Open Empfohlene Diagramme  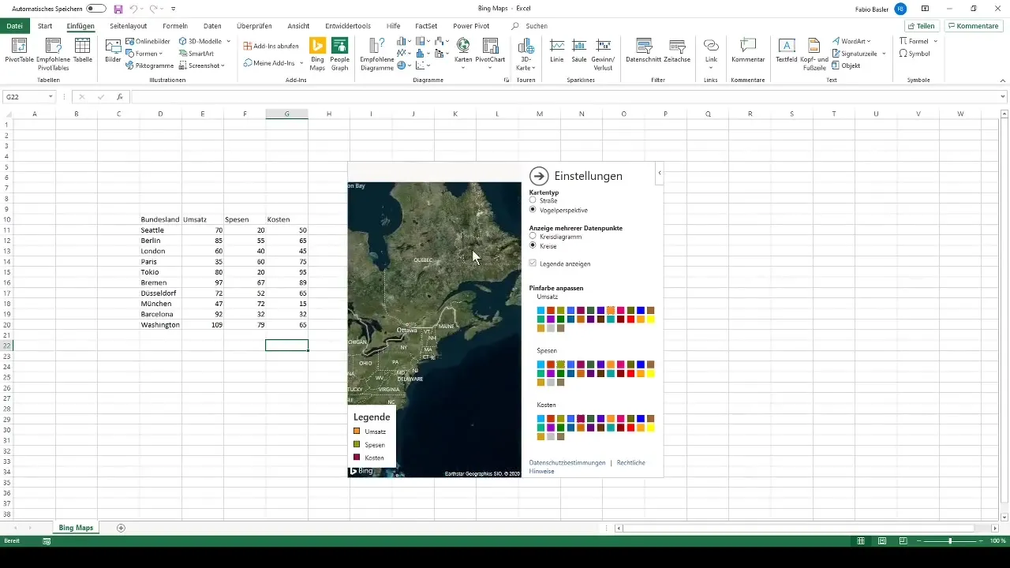tap(376, 53)
